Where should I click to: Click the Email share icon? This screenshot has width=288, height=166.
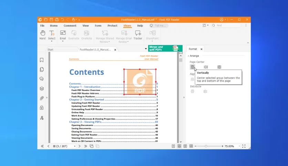click(x=63, y=33)
